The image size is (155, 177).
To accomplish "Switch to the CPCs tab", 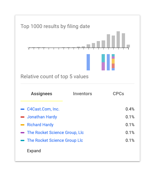I will pyautogui.click(x=118, y=94).
